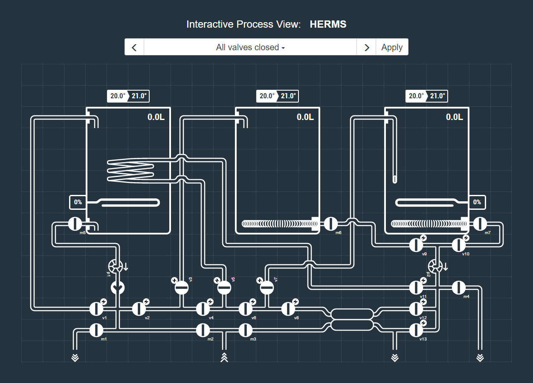533x383 pixels.
Task: Click valve v9
Action: (416, 245)
